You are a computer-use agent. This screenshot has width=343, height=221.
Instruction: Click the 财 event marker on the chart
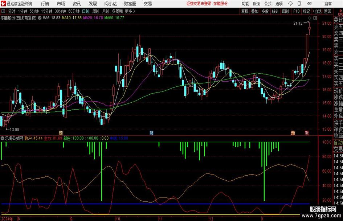click(x=151, y=132)
